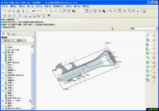Viewport: 159px width, 111px height.
Task: Toggle the datum planes display icon
Action: pos(24,15)
